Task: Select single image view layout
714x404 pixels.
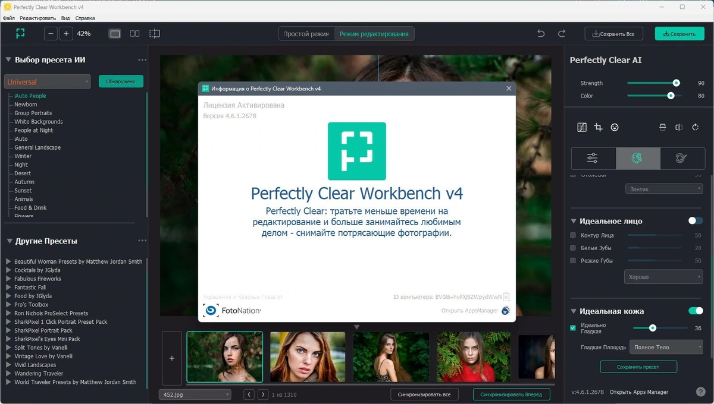Action: tap(115, 34)
